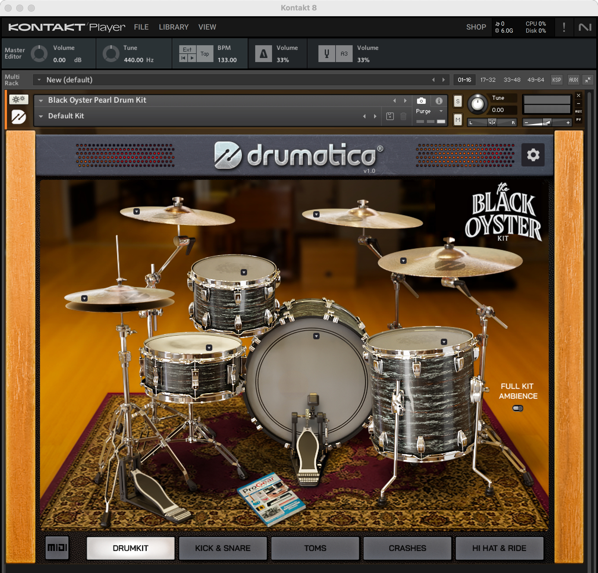Click next multi arrow in Multi Rack bar
The image size is (598, 573).
[x=444, y=80]
